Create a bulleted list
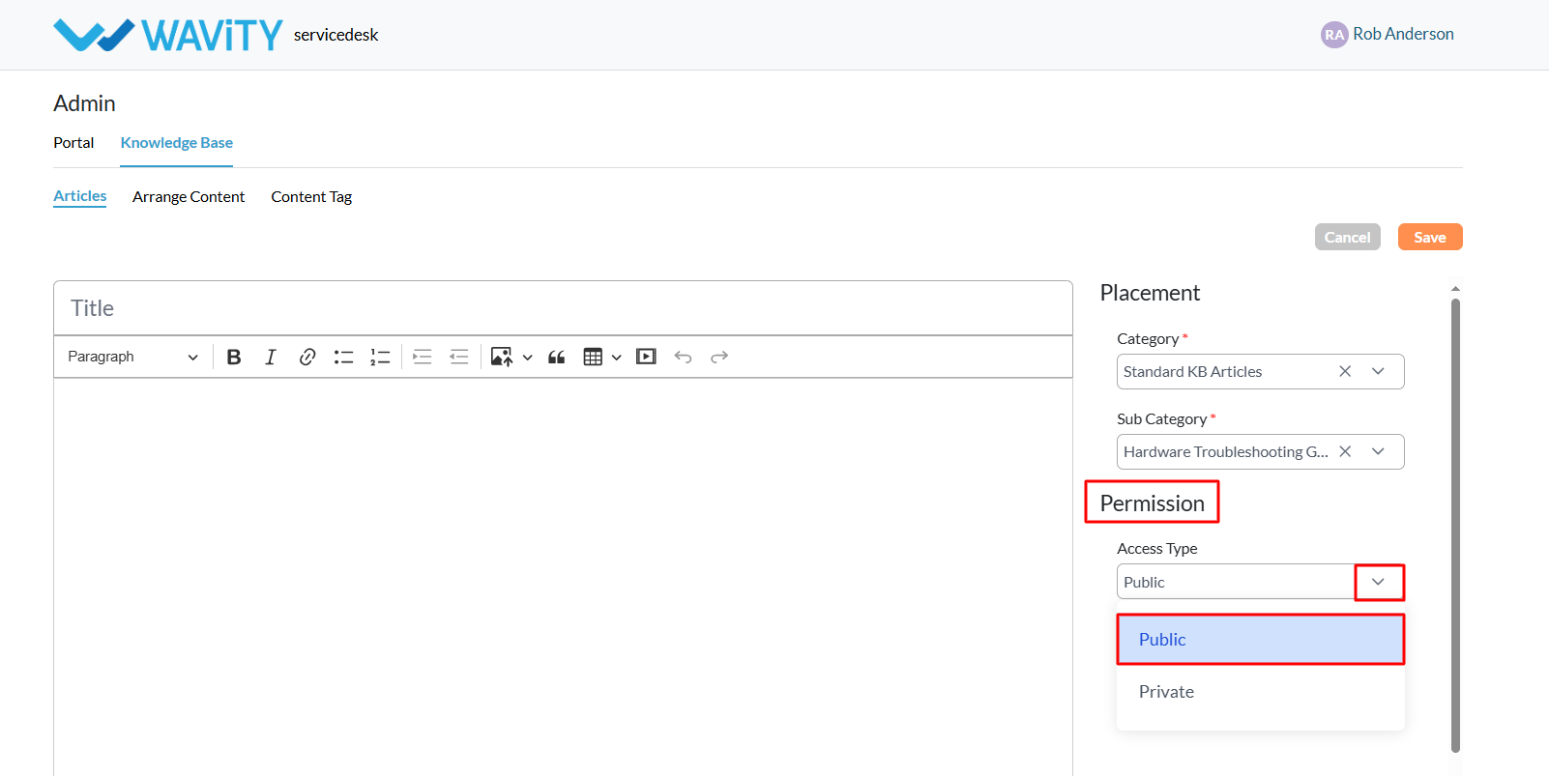1549x776 pixels. click(343, 357)
